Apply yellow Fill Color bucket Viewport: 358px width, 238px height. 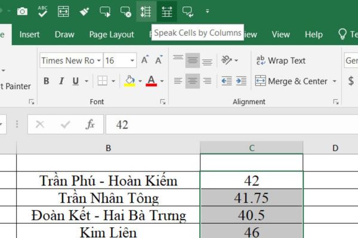click(129, 81)
